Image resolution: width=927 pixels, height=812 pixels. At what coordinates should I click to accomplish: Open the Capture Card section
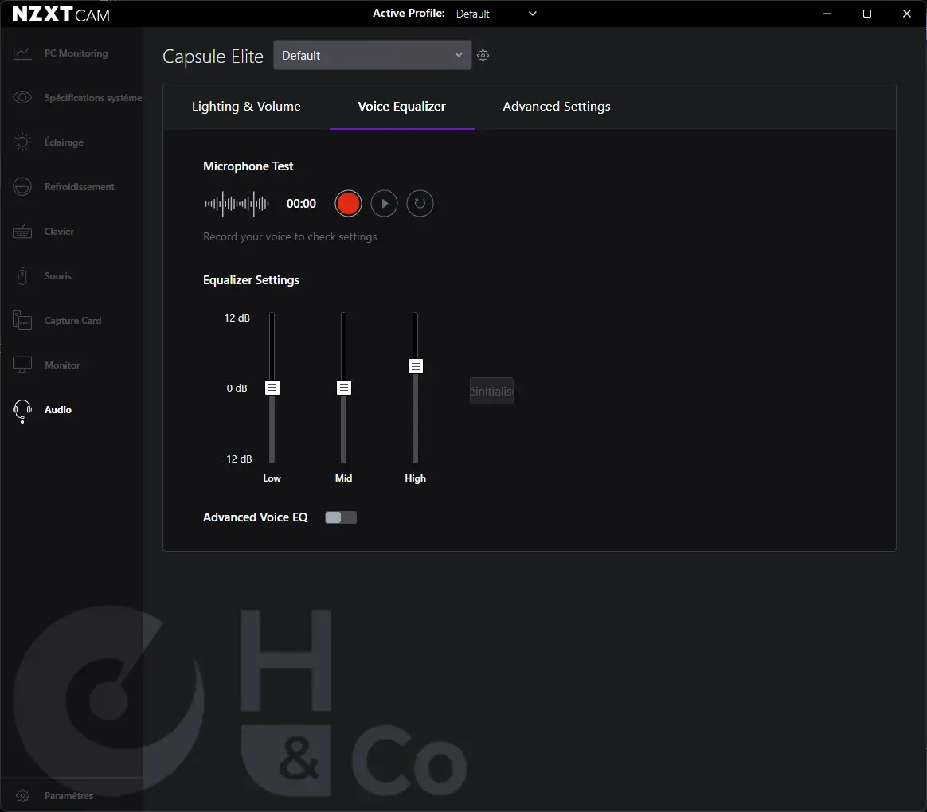(72, 320)
